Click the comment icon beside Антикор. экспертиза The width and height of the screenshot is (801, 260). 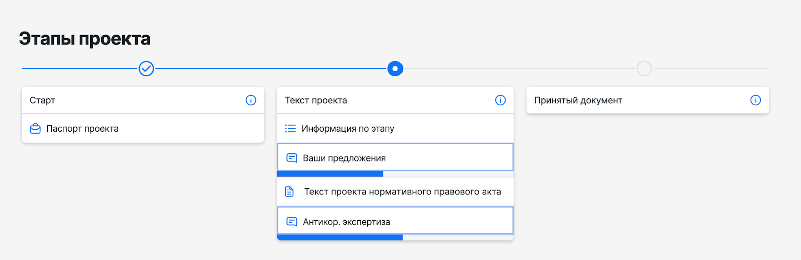[292, 221]
